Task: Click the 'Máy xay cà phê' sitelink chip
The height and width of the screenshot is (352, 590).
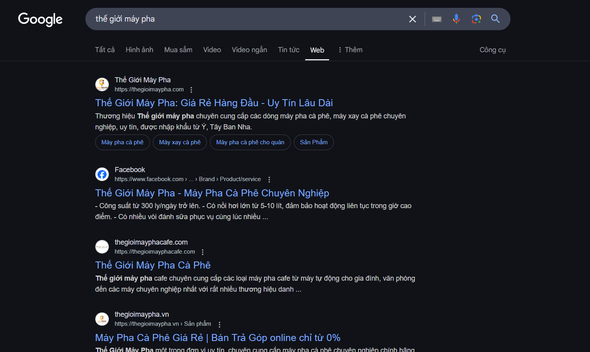Action: tap(180, 142)
